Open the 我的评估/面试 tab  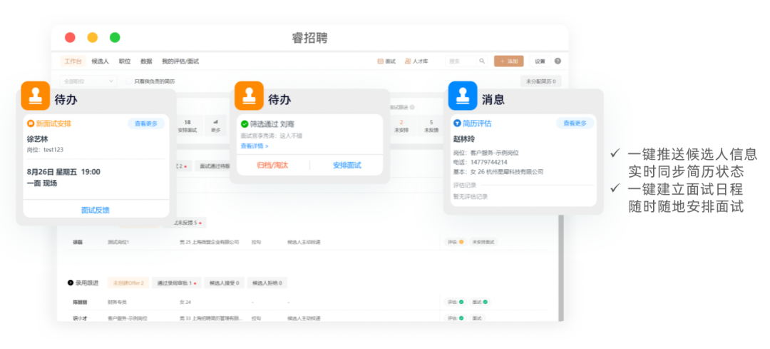180,61
